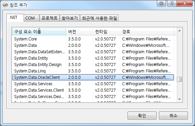This screenshot has height=126, width=195.
Task: Cancel with the 취소 button
Action: (x=173, y=116)
